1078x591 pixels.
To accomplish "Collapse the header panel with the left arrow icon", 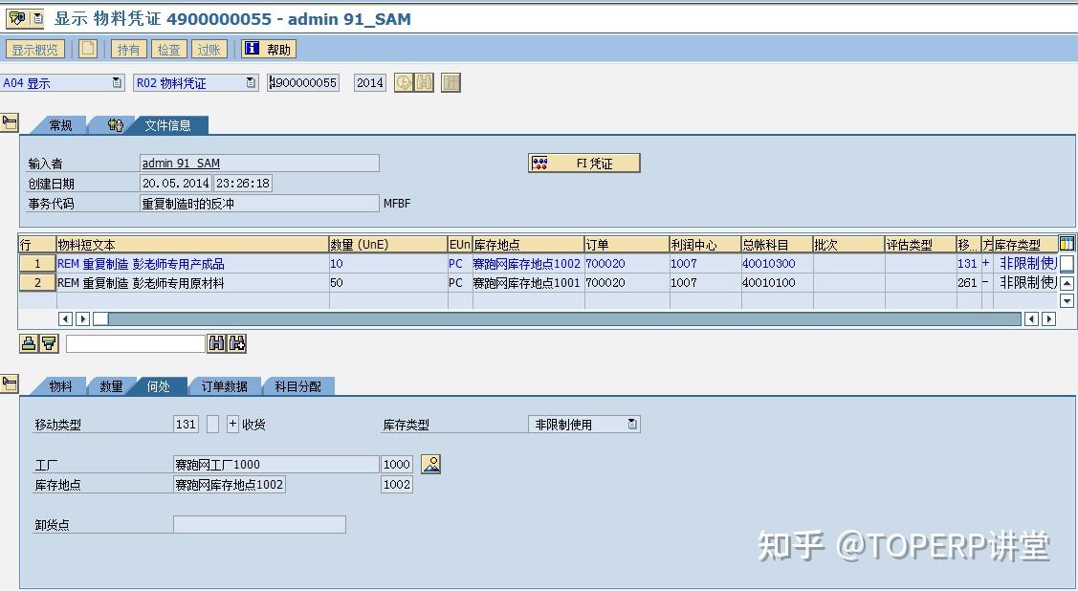I will coord(11,121).
